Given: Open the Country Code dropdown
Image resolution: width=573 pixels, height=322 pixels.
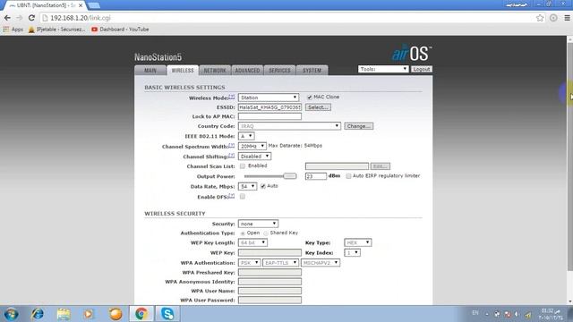Looking at the screenshot, I should pyautogui.click(x=289, y=126).
